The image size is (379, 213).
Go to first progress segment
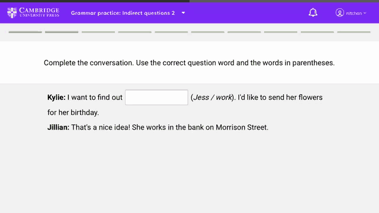(x=25, y=32)
